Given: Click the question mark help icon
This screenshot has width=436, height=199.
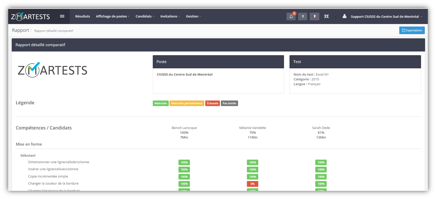Looking at the screenshot, I should (x=303, y=17).
